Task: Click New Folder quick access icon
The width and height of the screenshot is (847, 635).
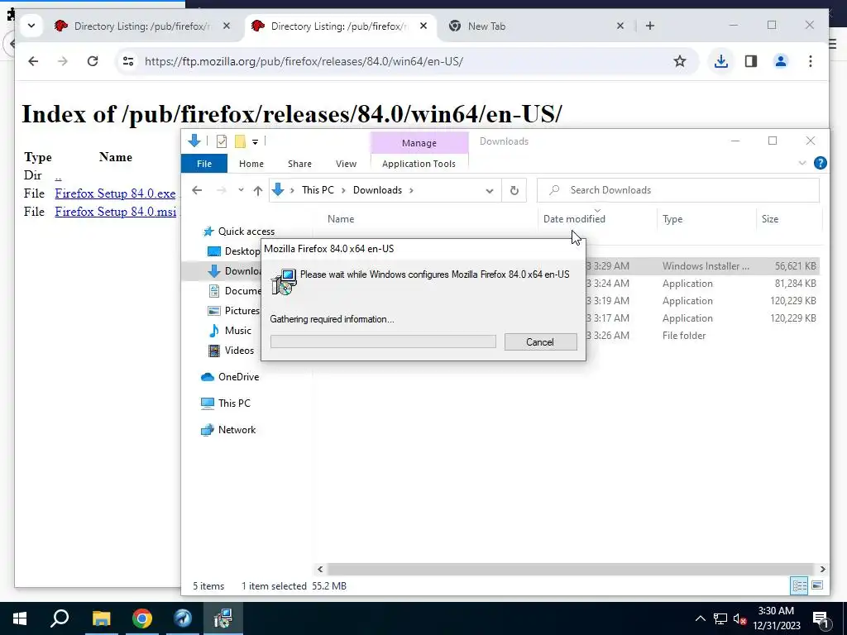Action: [x=240, y=141]
